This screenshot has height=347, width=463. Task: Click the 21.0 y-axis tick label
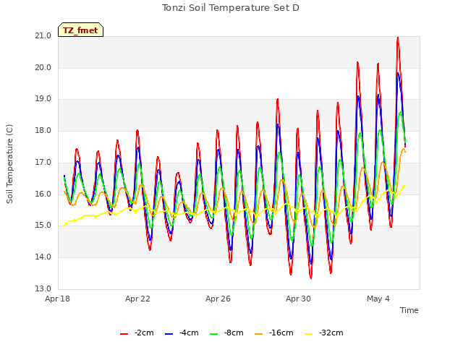[x=43, y=36]
